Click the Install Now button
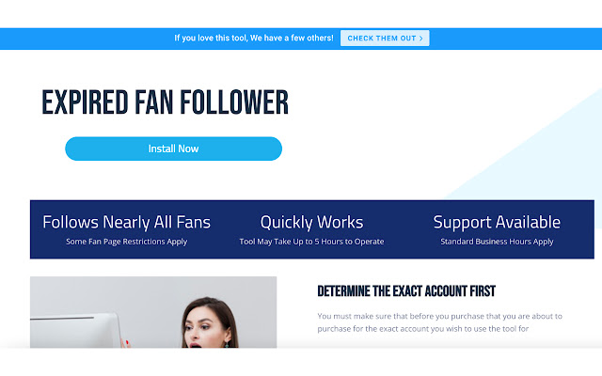The width and height of the screenshot is (602, 376). pos(173,149)
